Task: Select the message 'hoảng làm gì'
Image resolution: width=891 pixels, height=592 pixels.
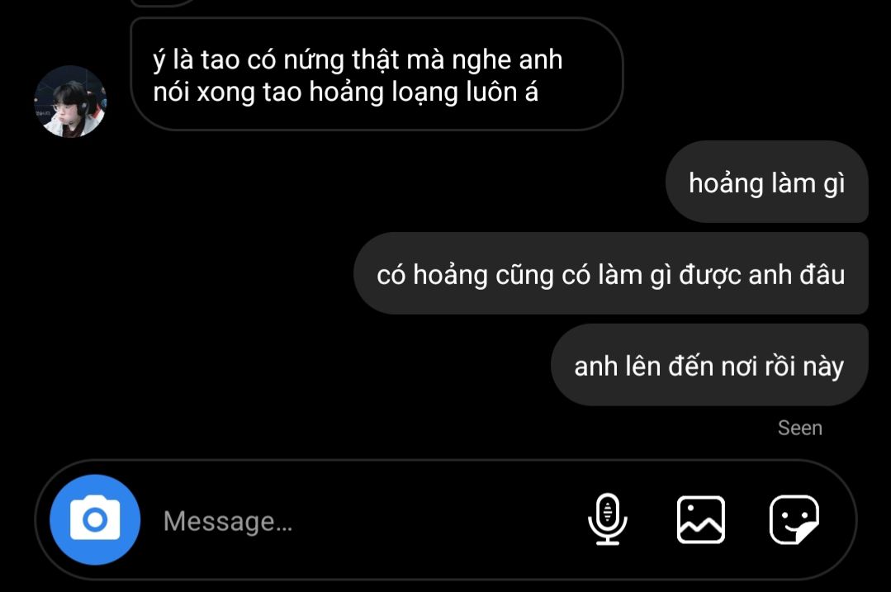Action: 766,182
